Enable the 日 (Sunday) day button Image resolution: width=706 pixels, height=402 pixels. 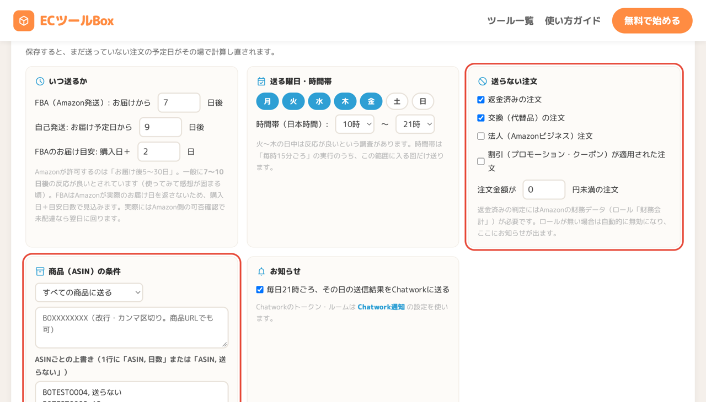[423, 101]
